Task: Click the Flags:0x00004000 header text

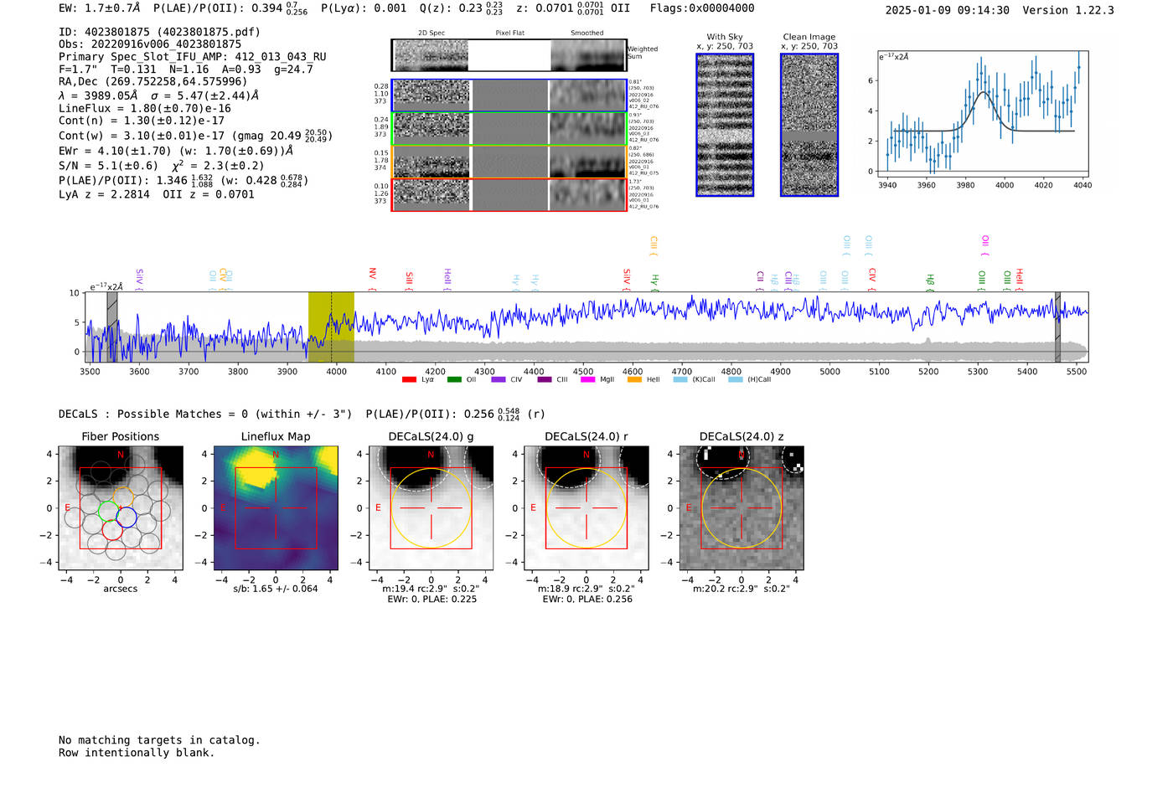Action: [x=702, y=8]
